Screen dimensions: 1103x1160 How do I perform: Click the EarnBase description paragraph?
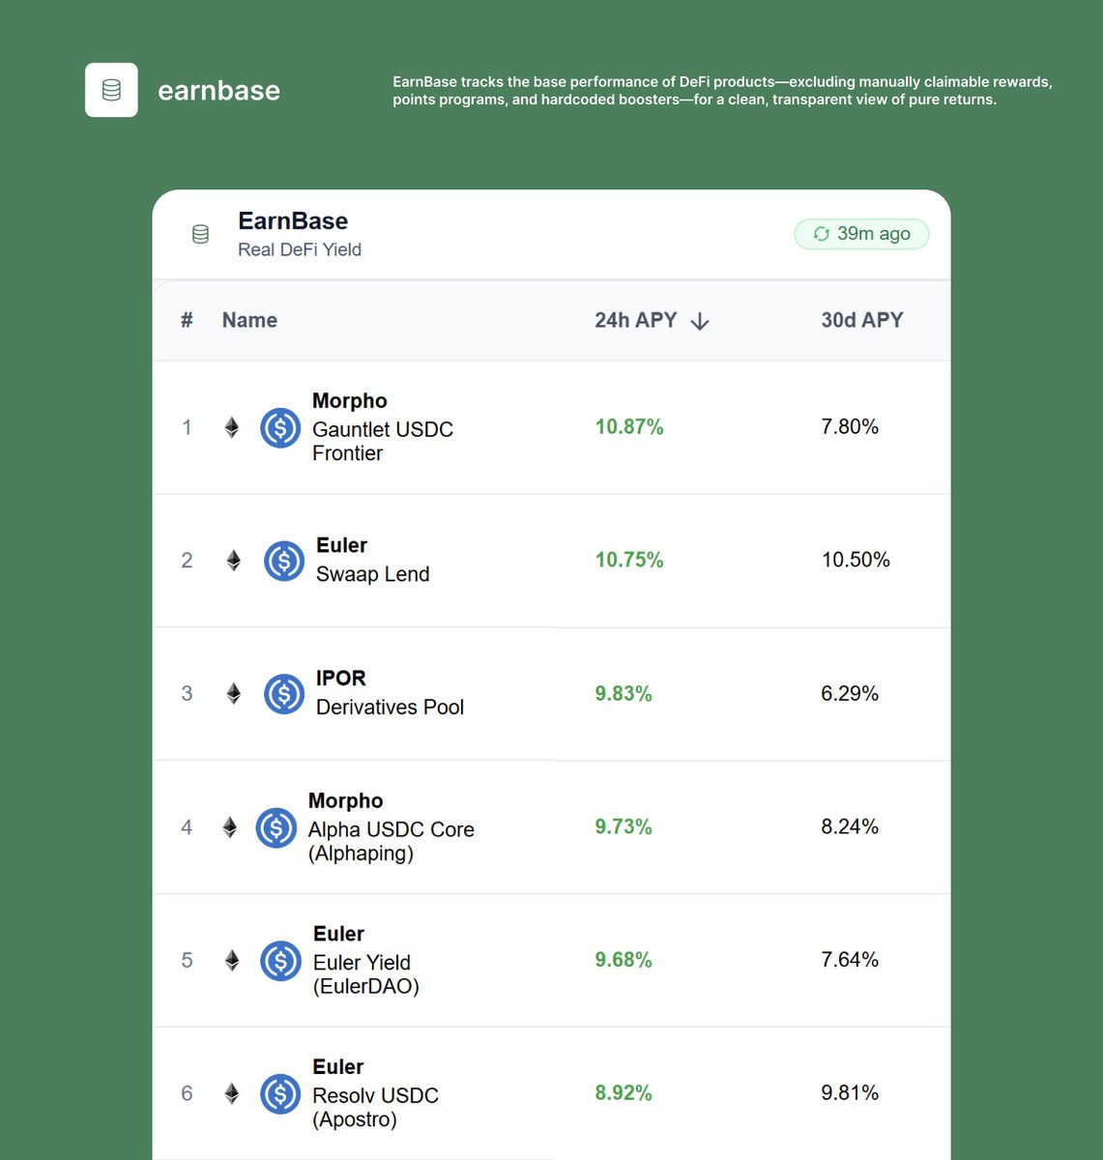[x=722, y=91]
